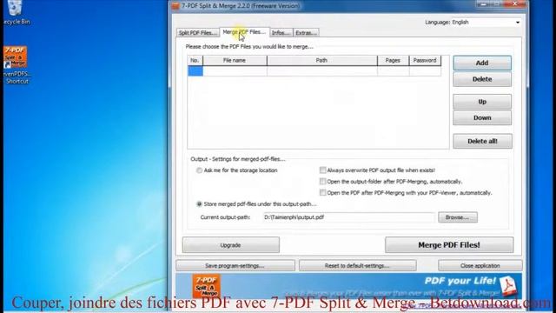Select the highlighted first row cell

pyautogui.click(x=195, y=71)
